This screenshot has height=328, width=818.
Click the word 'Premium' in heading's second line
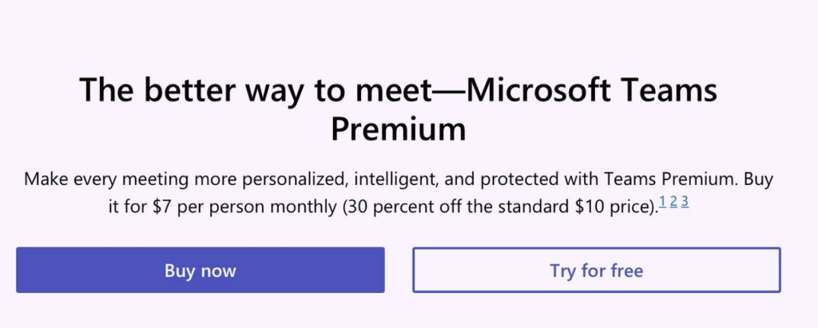tap(399, 128)
